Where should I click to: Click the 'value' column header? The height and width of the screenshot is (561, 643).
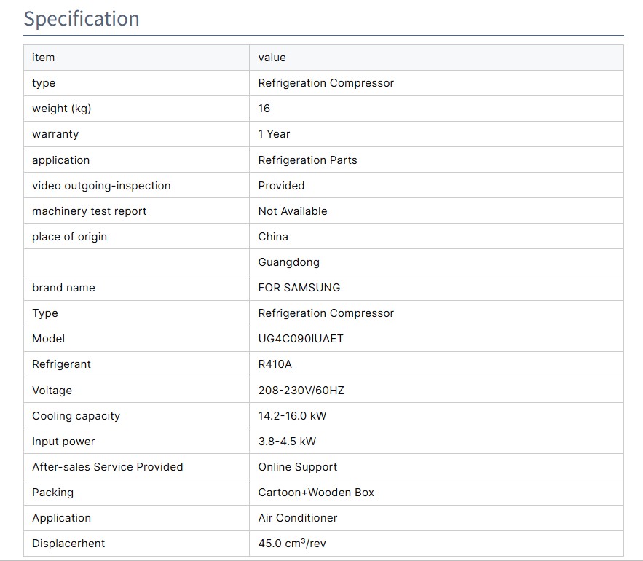click(x=272, y=58)
